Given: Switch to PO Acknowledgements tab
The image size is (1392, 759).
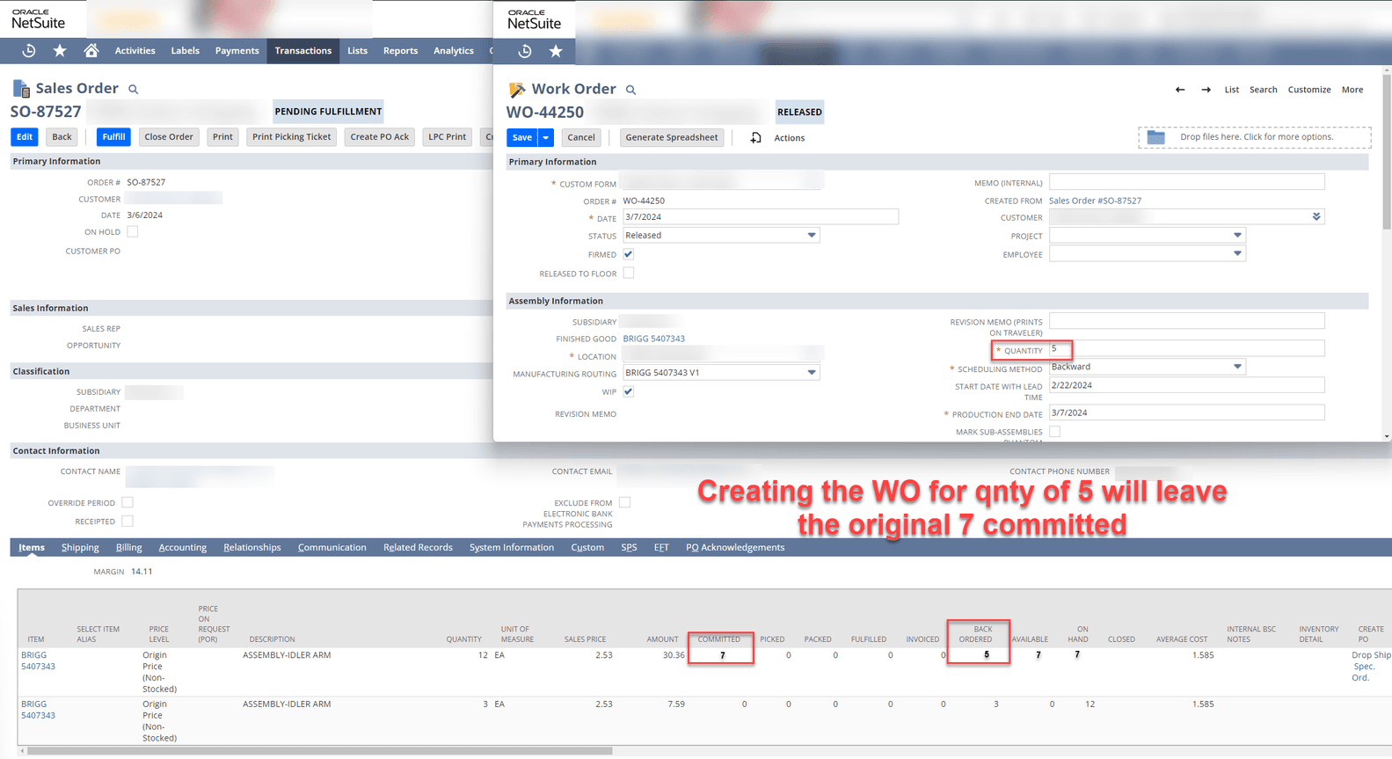Looking at the screenshot, I should [735, 547].
